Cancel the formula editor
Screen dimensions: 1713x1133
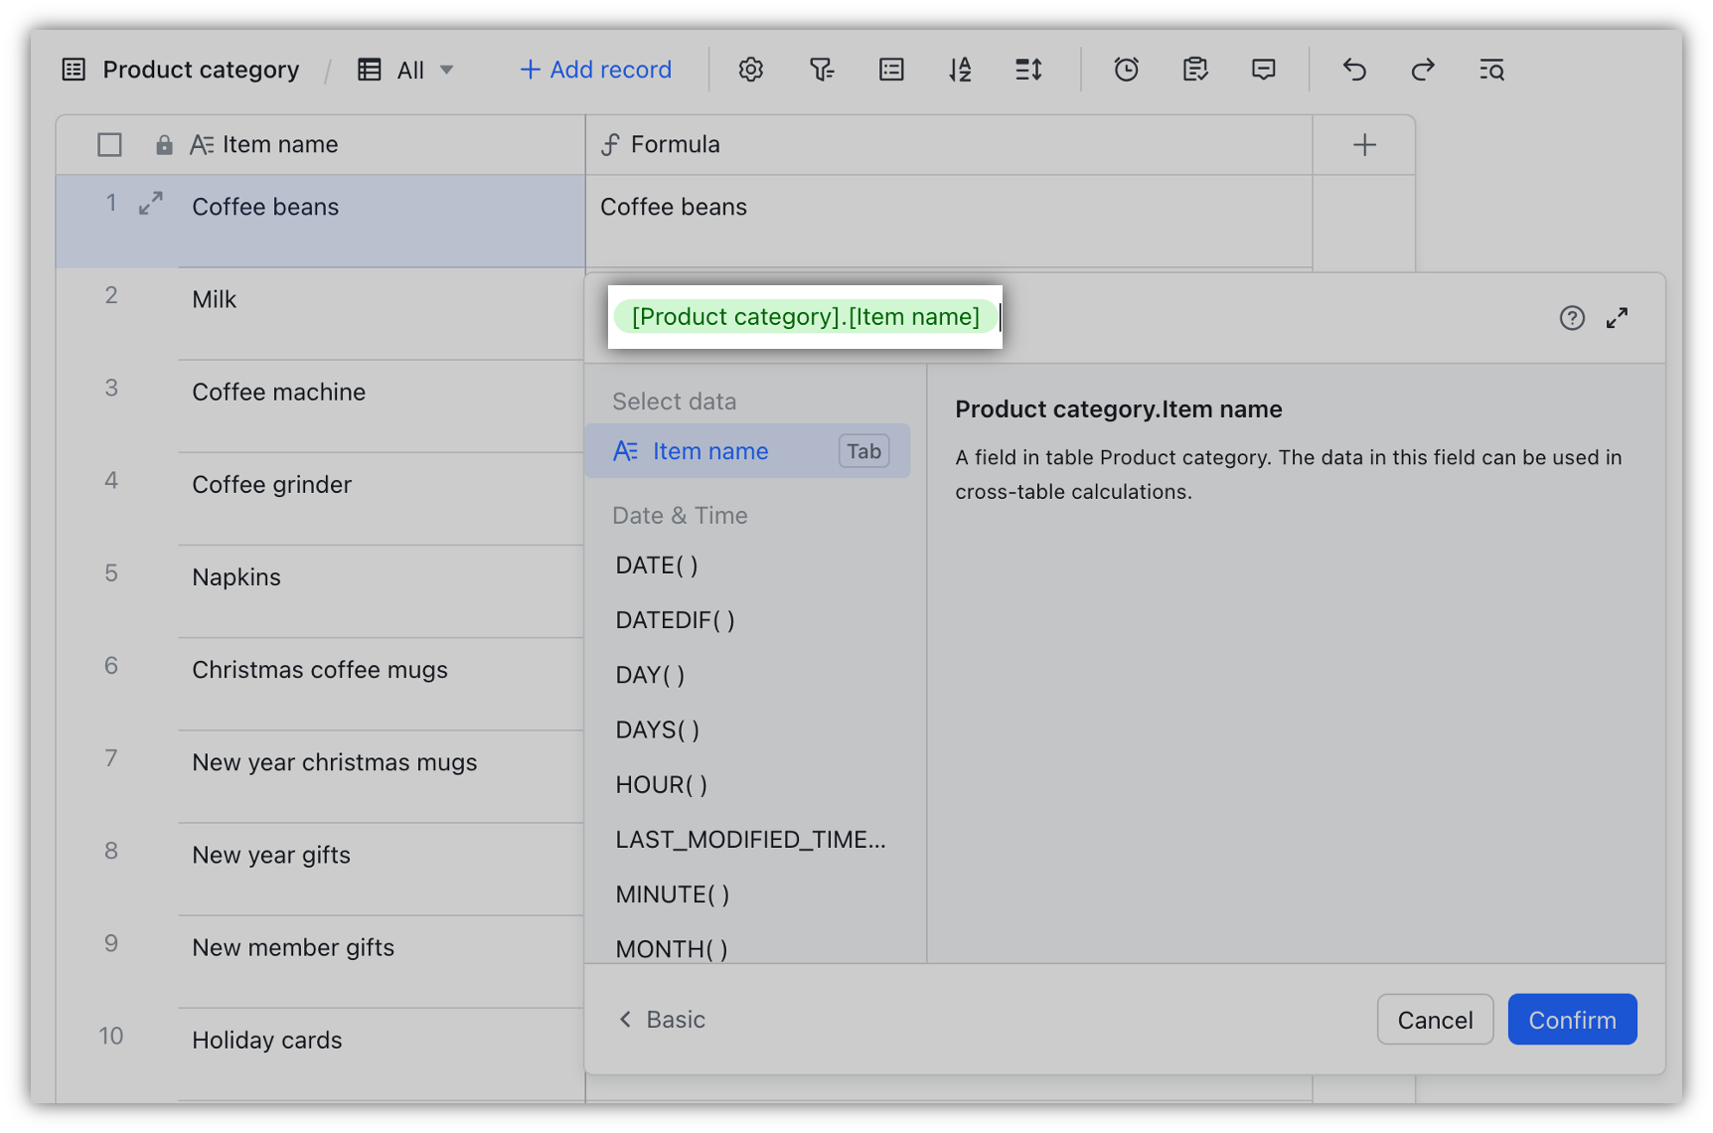pyautogui.click(x=1435, y=1020)
